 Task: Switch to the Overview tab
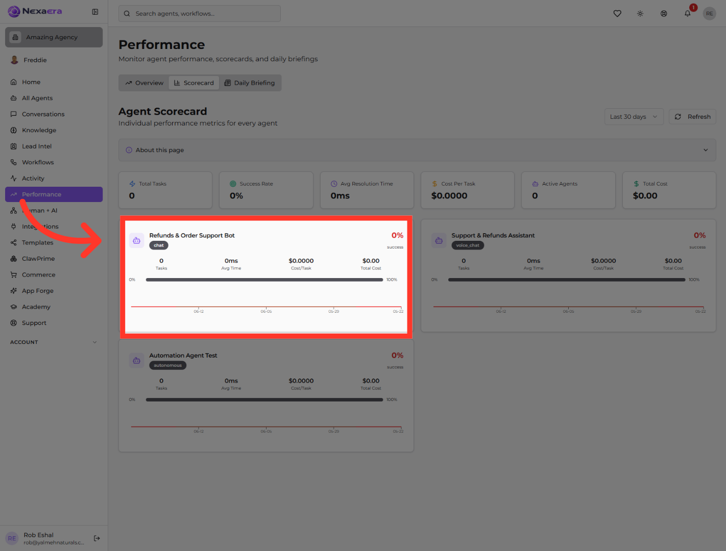pos(144,83)
